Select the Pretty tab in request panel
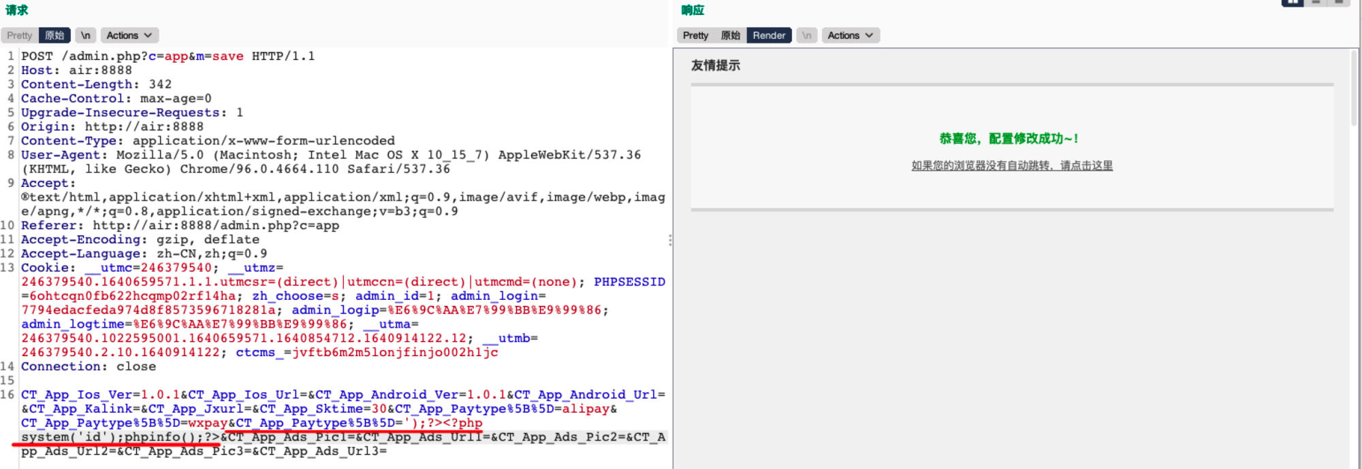The width and height of the screenshot is (1362, 469). [x=20, y=35]
